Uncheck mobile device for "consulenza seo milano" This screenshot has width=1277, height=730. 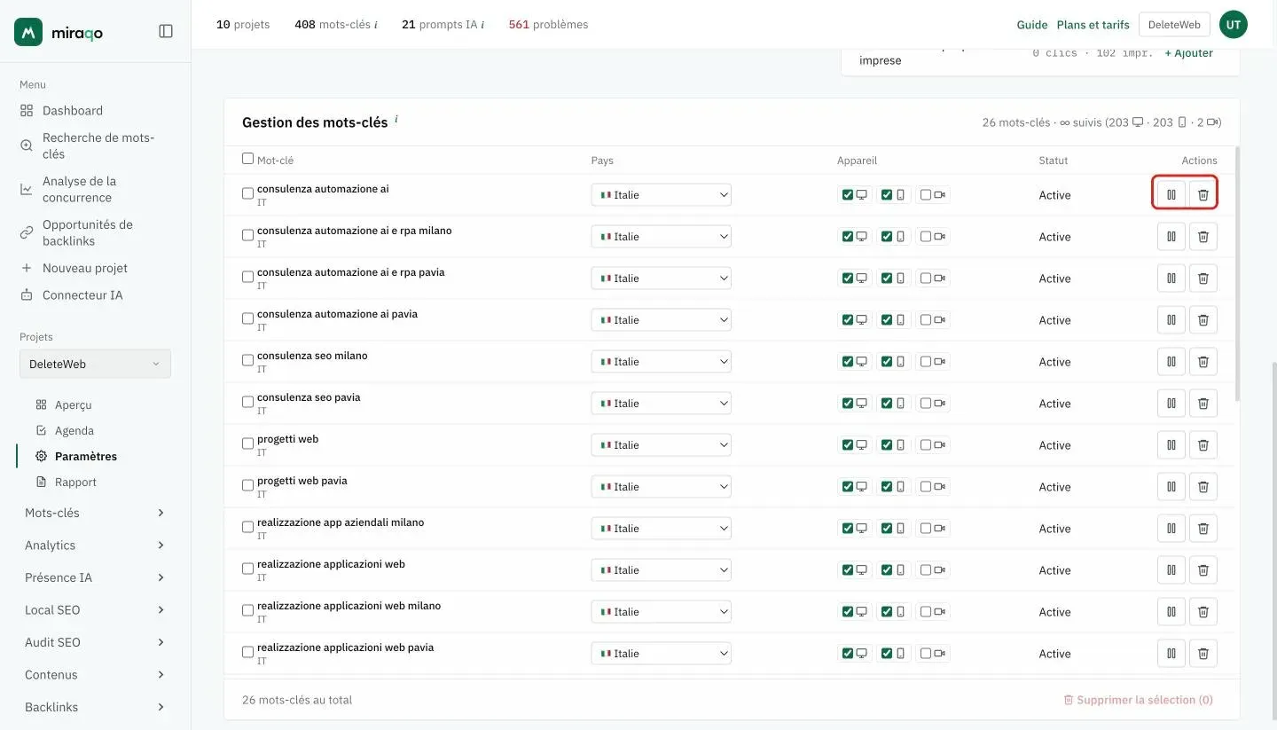point(887,362)
